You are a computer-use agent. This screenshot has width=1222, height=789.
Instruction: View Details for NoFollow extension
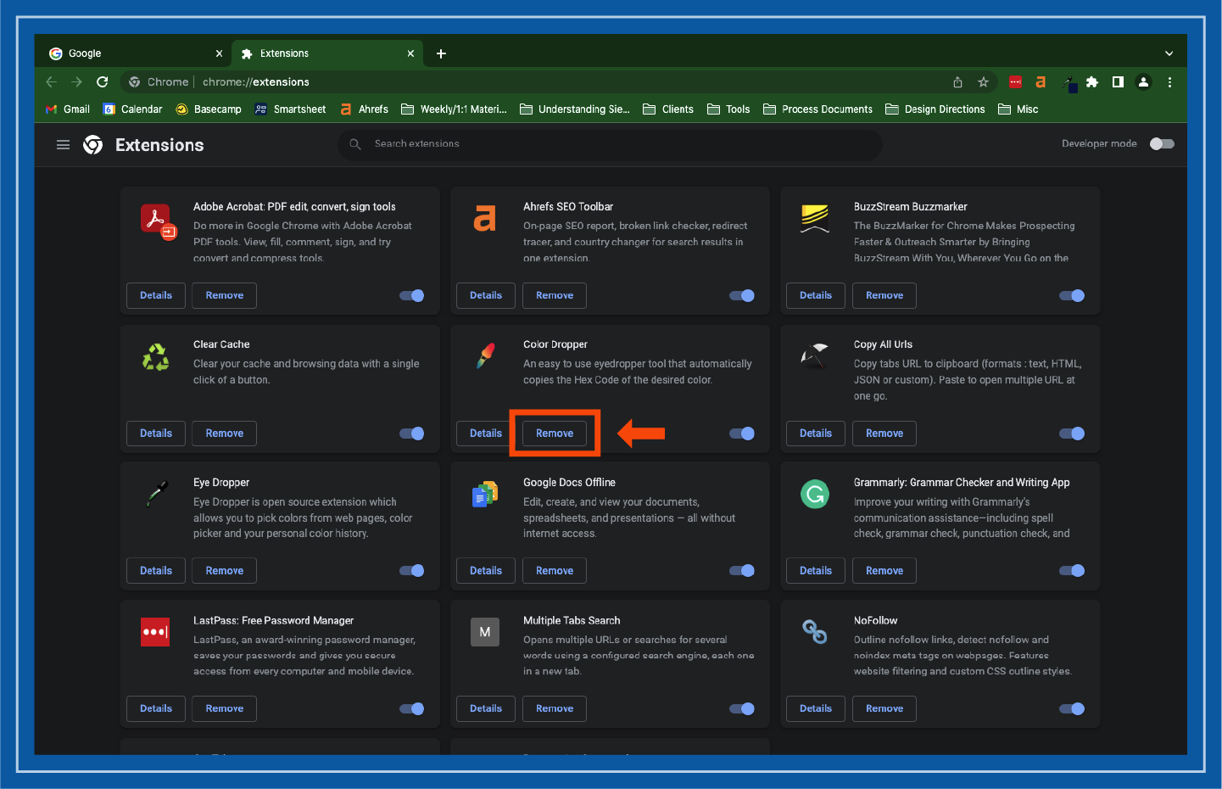pyautogui.click(x=816, y=709)
